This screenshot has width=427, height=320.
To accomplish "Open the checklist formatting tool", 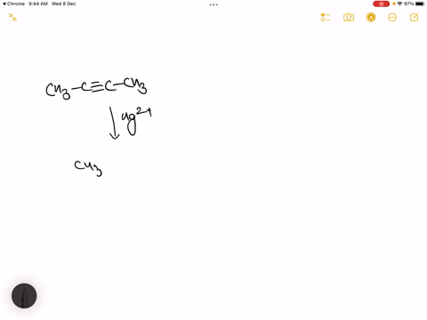I will (326, 18).
